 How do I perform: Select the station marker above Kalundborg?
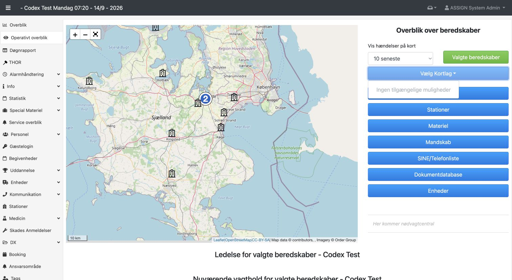coord(89,81)
